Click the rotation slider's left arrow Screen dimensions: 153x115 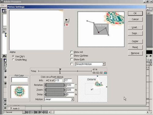point(45,85)
